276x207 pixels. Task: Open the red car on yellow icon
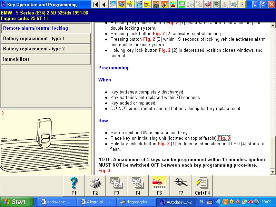147,4
